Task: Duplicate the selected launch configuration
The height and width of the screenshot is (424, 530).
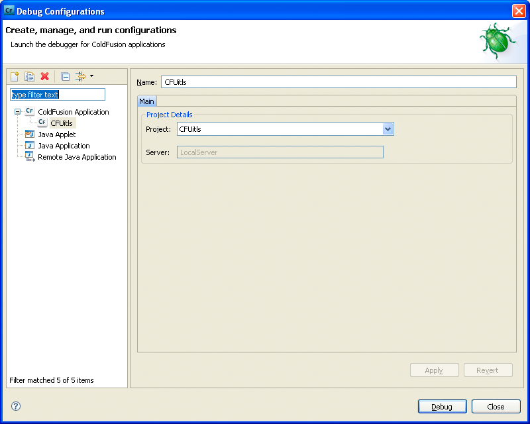Action: pyautogui.click(x=29, y=76)
